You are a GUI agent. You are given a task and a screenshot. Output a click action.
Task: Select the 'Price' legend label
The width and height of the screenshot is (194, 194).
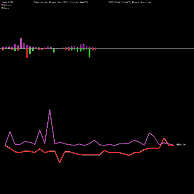pos(6,9)
